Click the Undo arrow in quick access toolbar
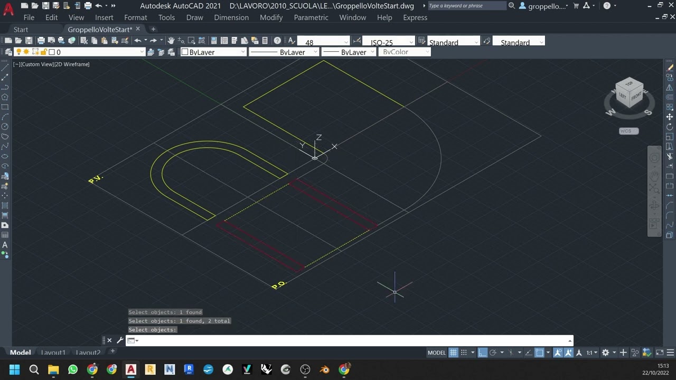This screenshot has height=380, width=676. click(x=98, y=6)
